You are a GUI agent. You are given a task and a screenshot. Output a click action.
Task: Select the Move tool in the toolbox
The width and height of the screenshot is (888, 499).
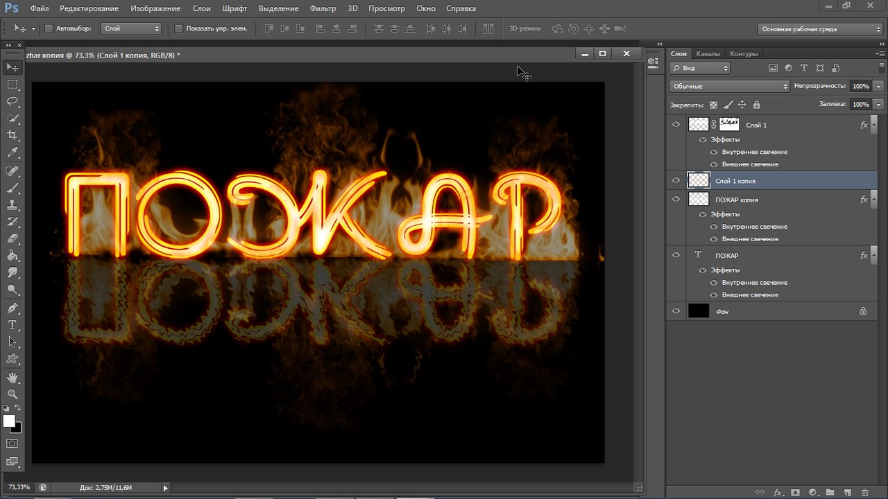coord(12,67)
